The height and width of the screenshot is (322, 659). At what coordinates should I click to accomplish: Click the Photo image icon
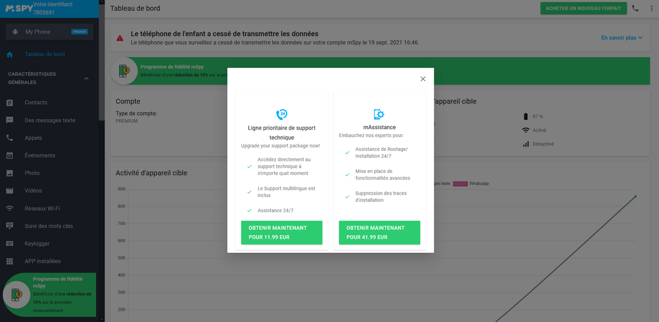click(x=9, y=173)
